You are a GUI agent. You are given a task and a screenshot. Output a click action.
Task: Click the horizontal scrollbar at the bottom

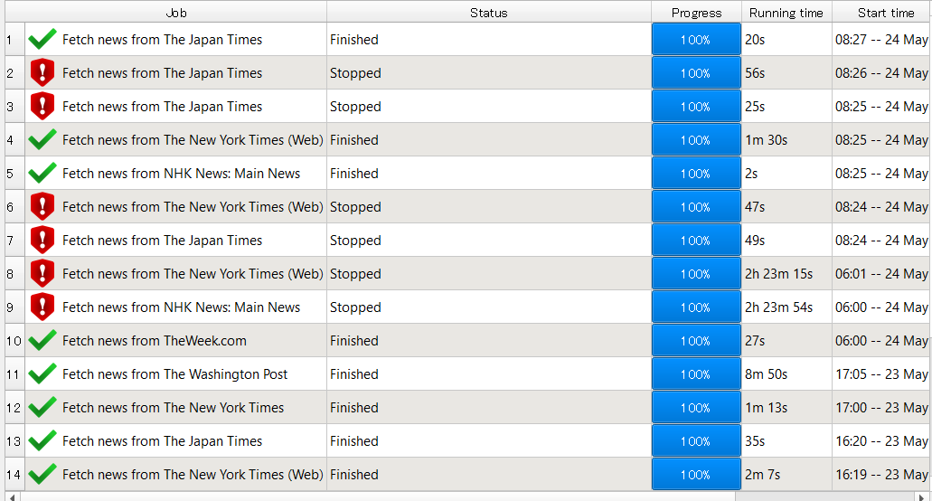380,496
